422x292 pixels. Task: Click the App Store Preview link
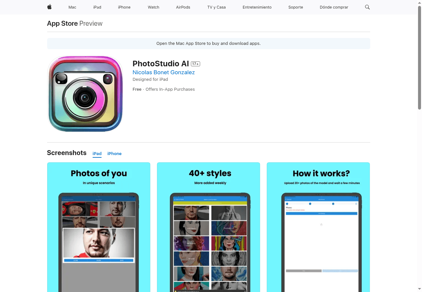click(62, 23)
